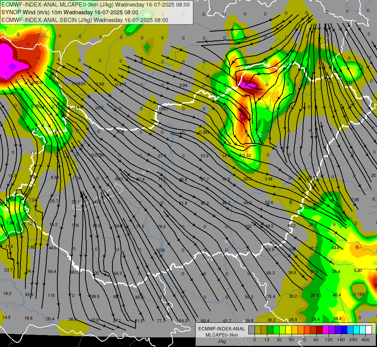Click the map value 0.477
Image resolution: width=377 pixels, height=347 pixels.
coord(121,84)
